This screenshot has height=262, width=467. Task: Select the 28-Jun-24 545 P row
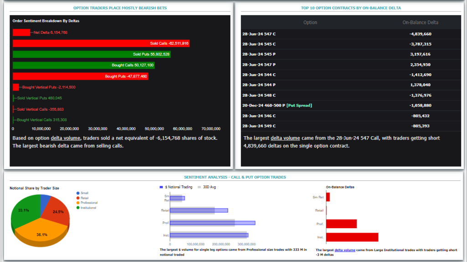[x=351, y=54]
